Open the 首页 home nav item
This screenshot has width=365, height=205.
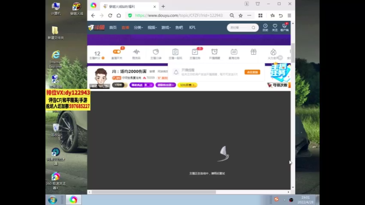point(113,27)
